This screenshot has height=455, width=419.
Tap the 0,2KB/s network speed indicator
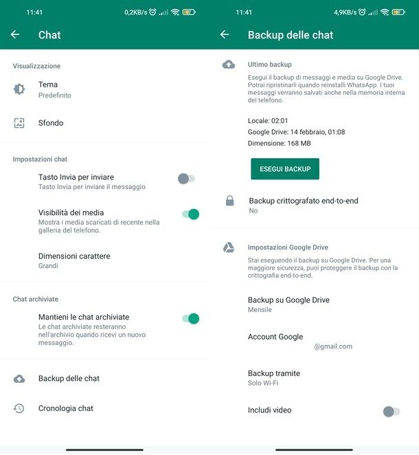136,12
